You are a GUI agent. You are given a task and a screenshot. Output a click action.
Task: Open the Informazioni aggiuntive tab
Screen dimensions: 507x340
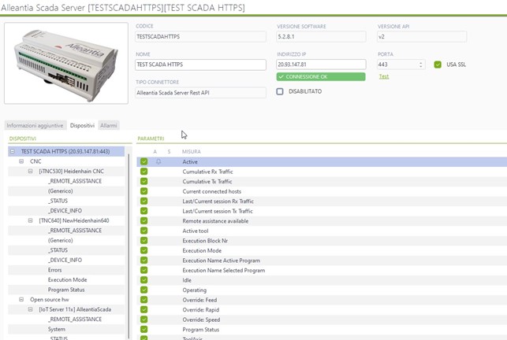[35, 125]
